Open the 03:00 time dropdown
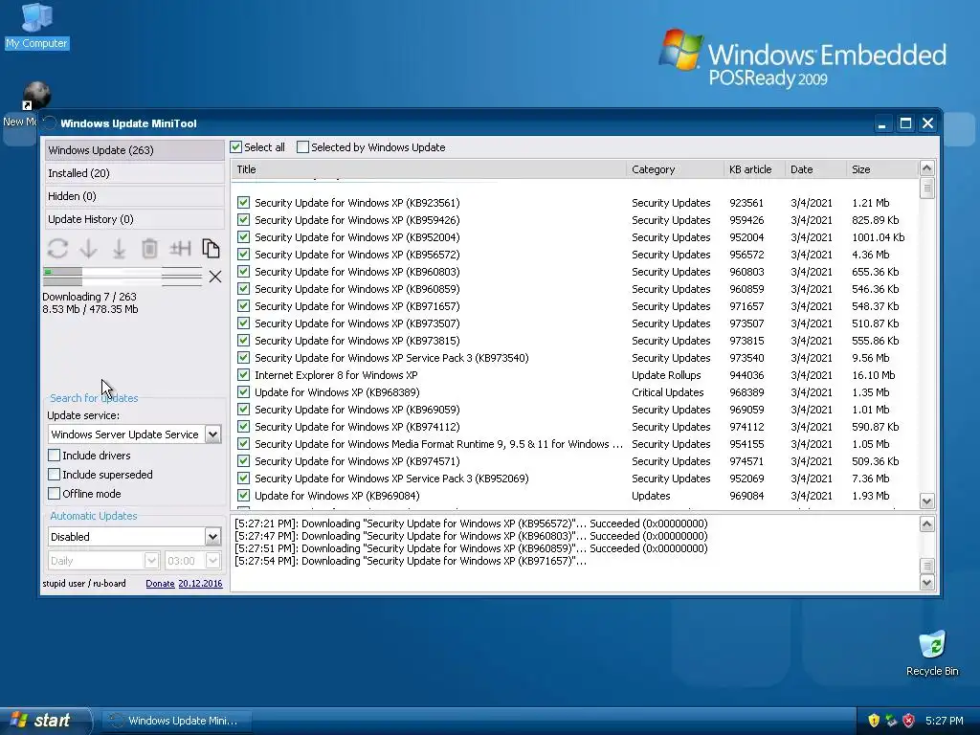Screen dimensions: 980x735 [212, 561]
